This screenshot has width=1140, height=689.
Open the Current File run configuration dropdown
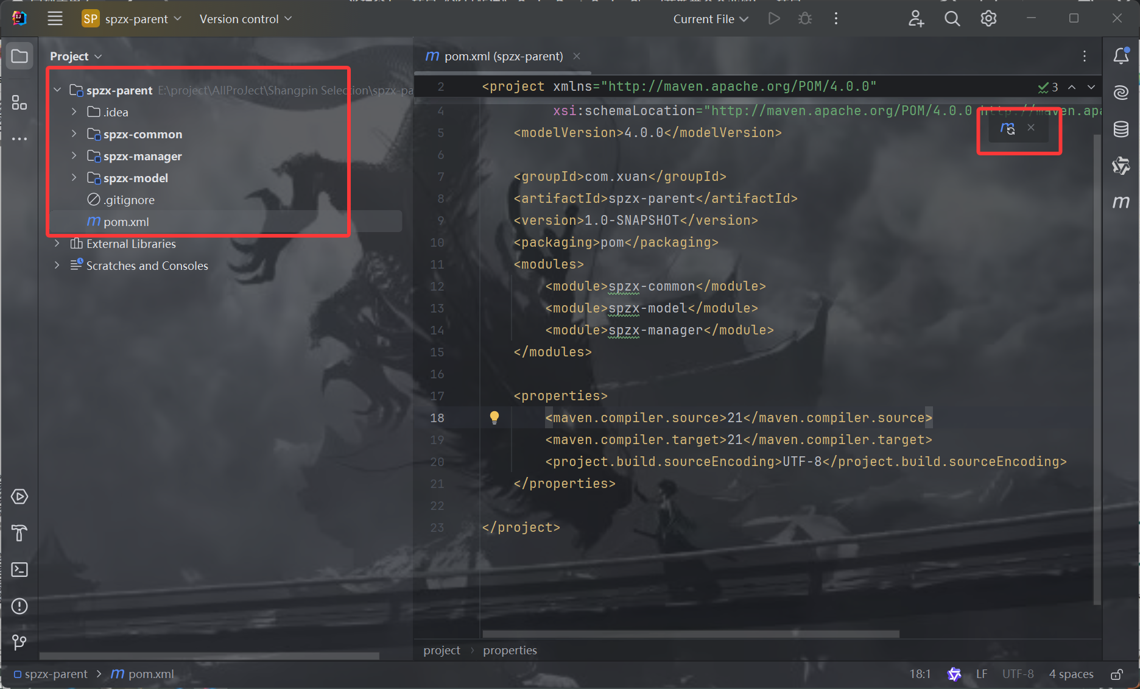[711, 19]
